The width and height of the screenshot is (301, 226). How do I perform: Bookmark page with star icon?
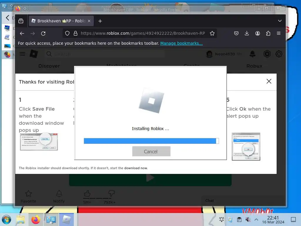(x=212, y=34)
